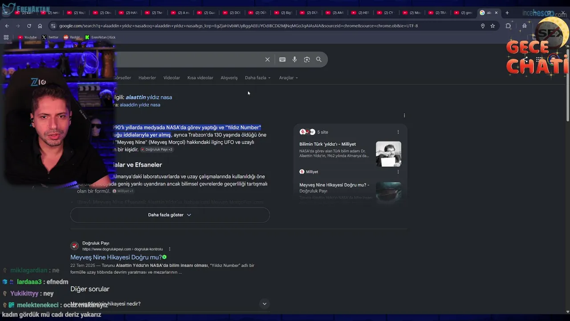The height and width of the screenshot is (321, 570).
Task: Open the tab search dropdown arrow
Action: pos(6,12)
